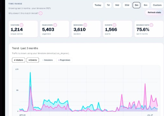Select the 30d time range
Image resolution: width=164 pixels, height=116 pixels.
[x=127, y=5]
